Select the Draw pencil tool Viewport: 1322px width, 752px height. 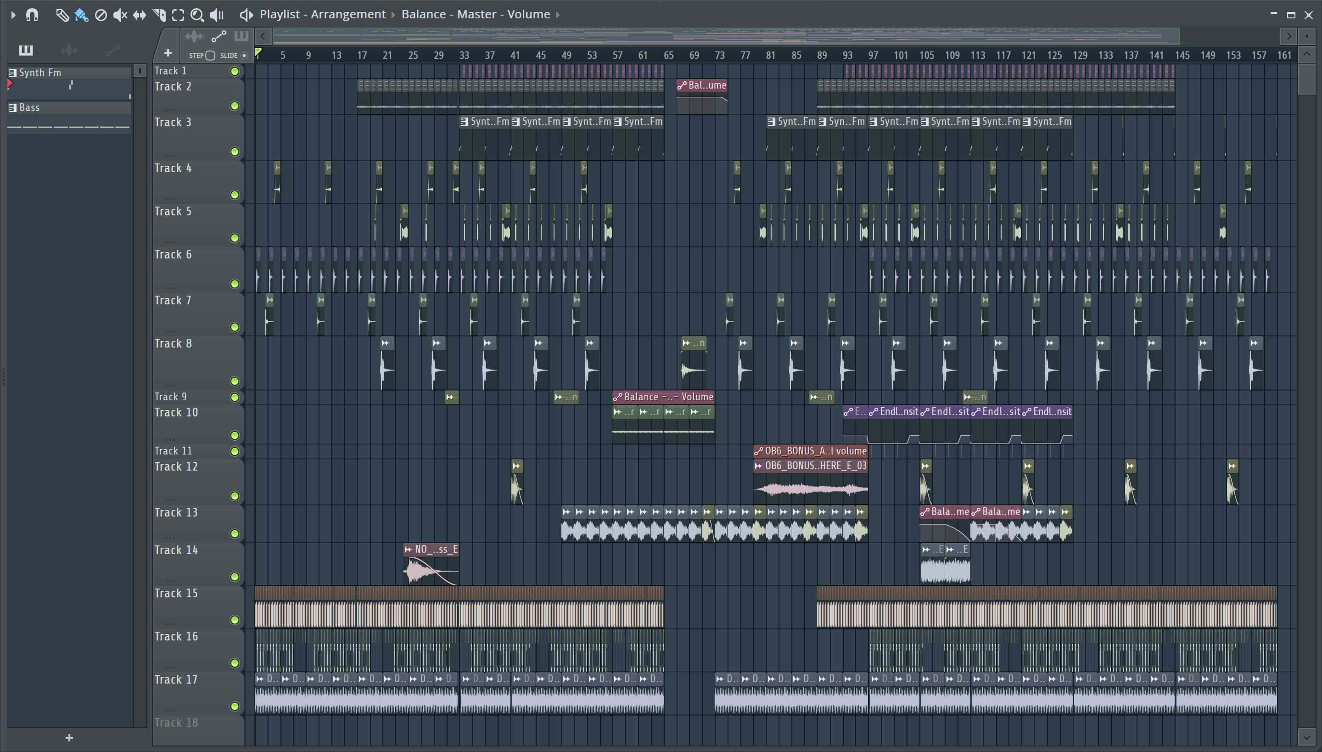pos(62,15)
